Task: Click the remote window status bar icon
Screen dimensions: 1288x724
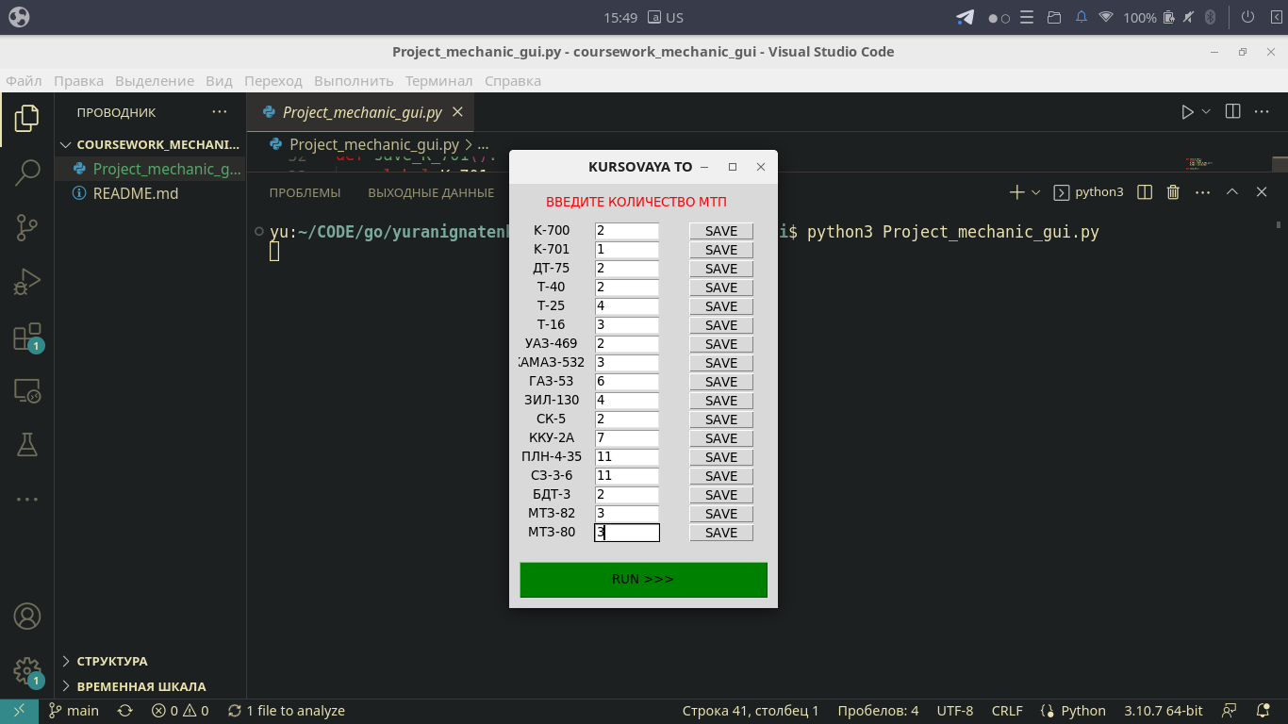Action: [19, 711]
